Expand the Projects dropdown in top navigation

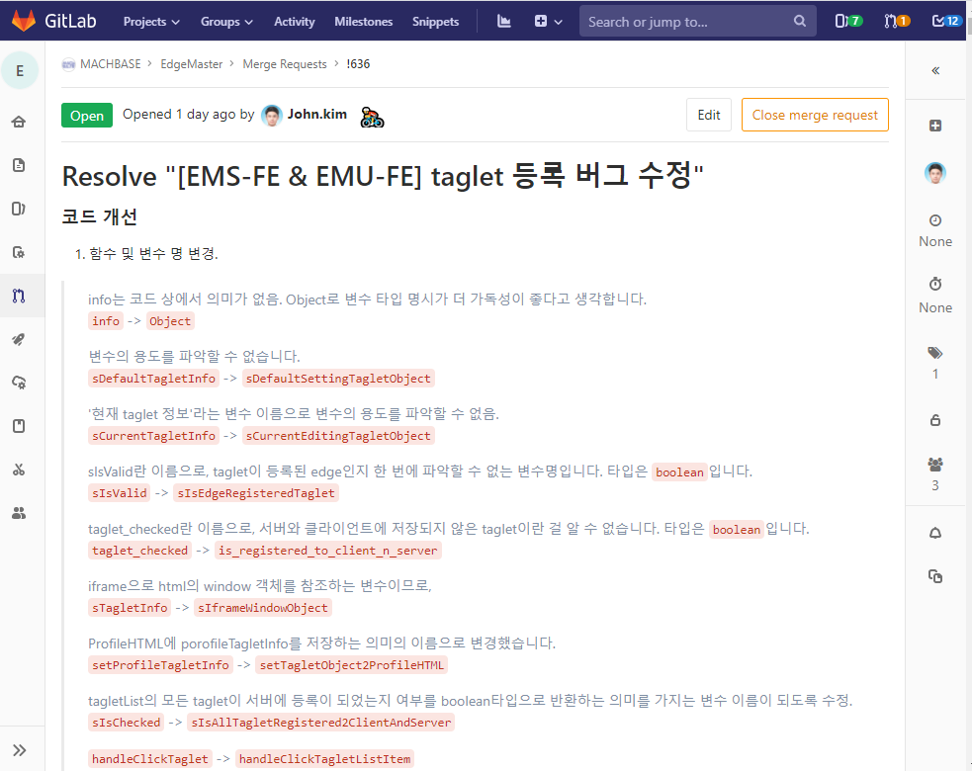151,22
